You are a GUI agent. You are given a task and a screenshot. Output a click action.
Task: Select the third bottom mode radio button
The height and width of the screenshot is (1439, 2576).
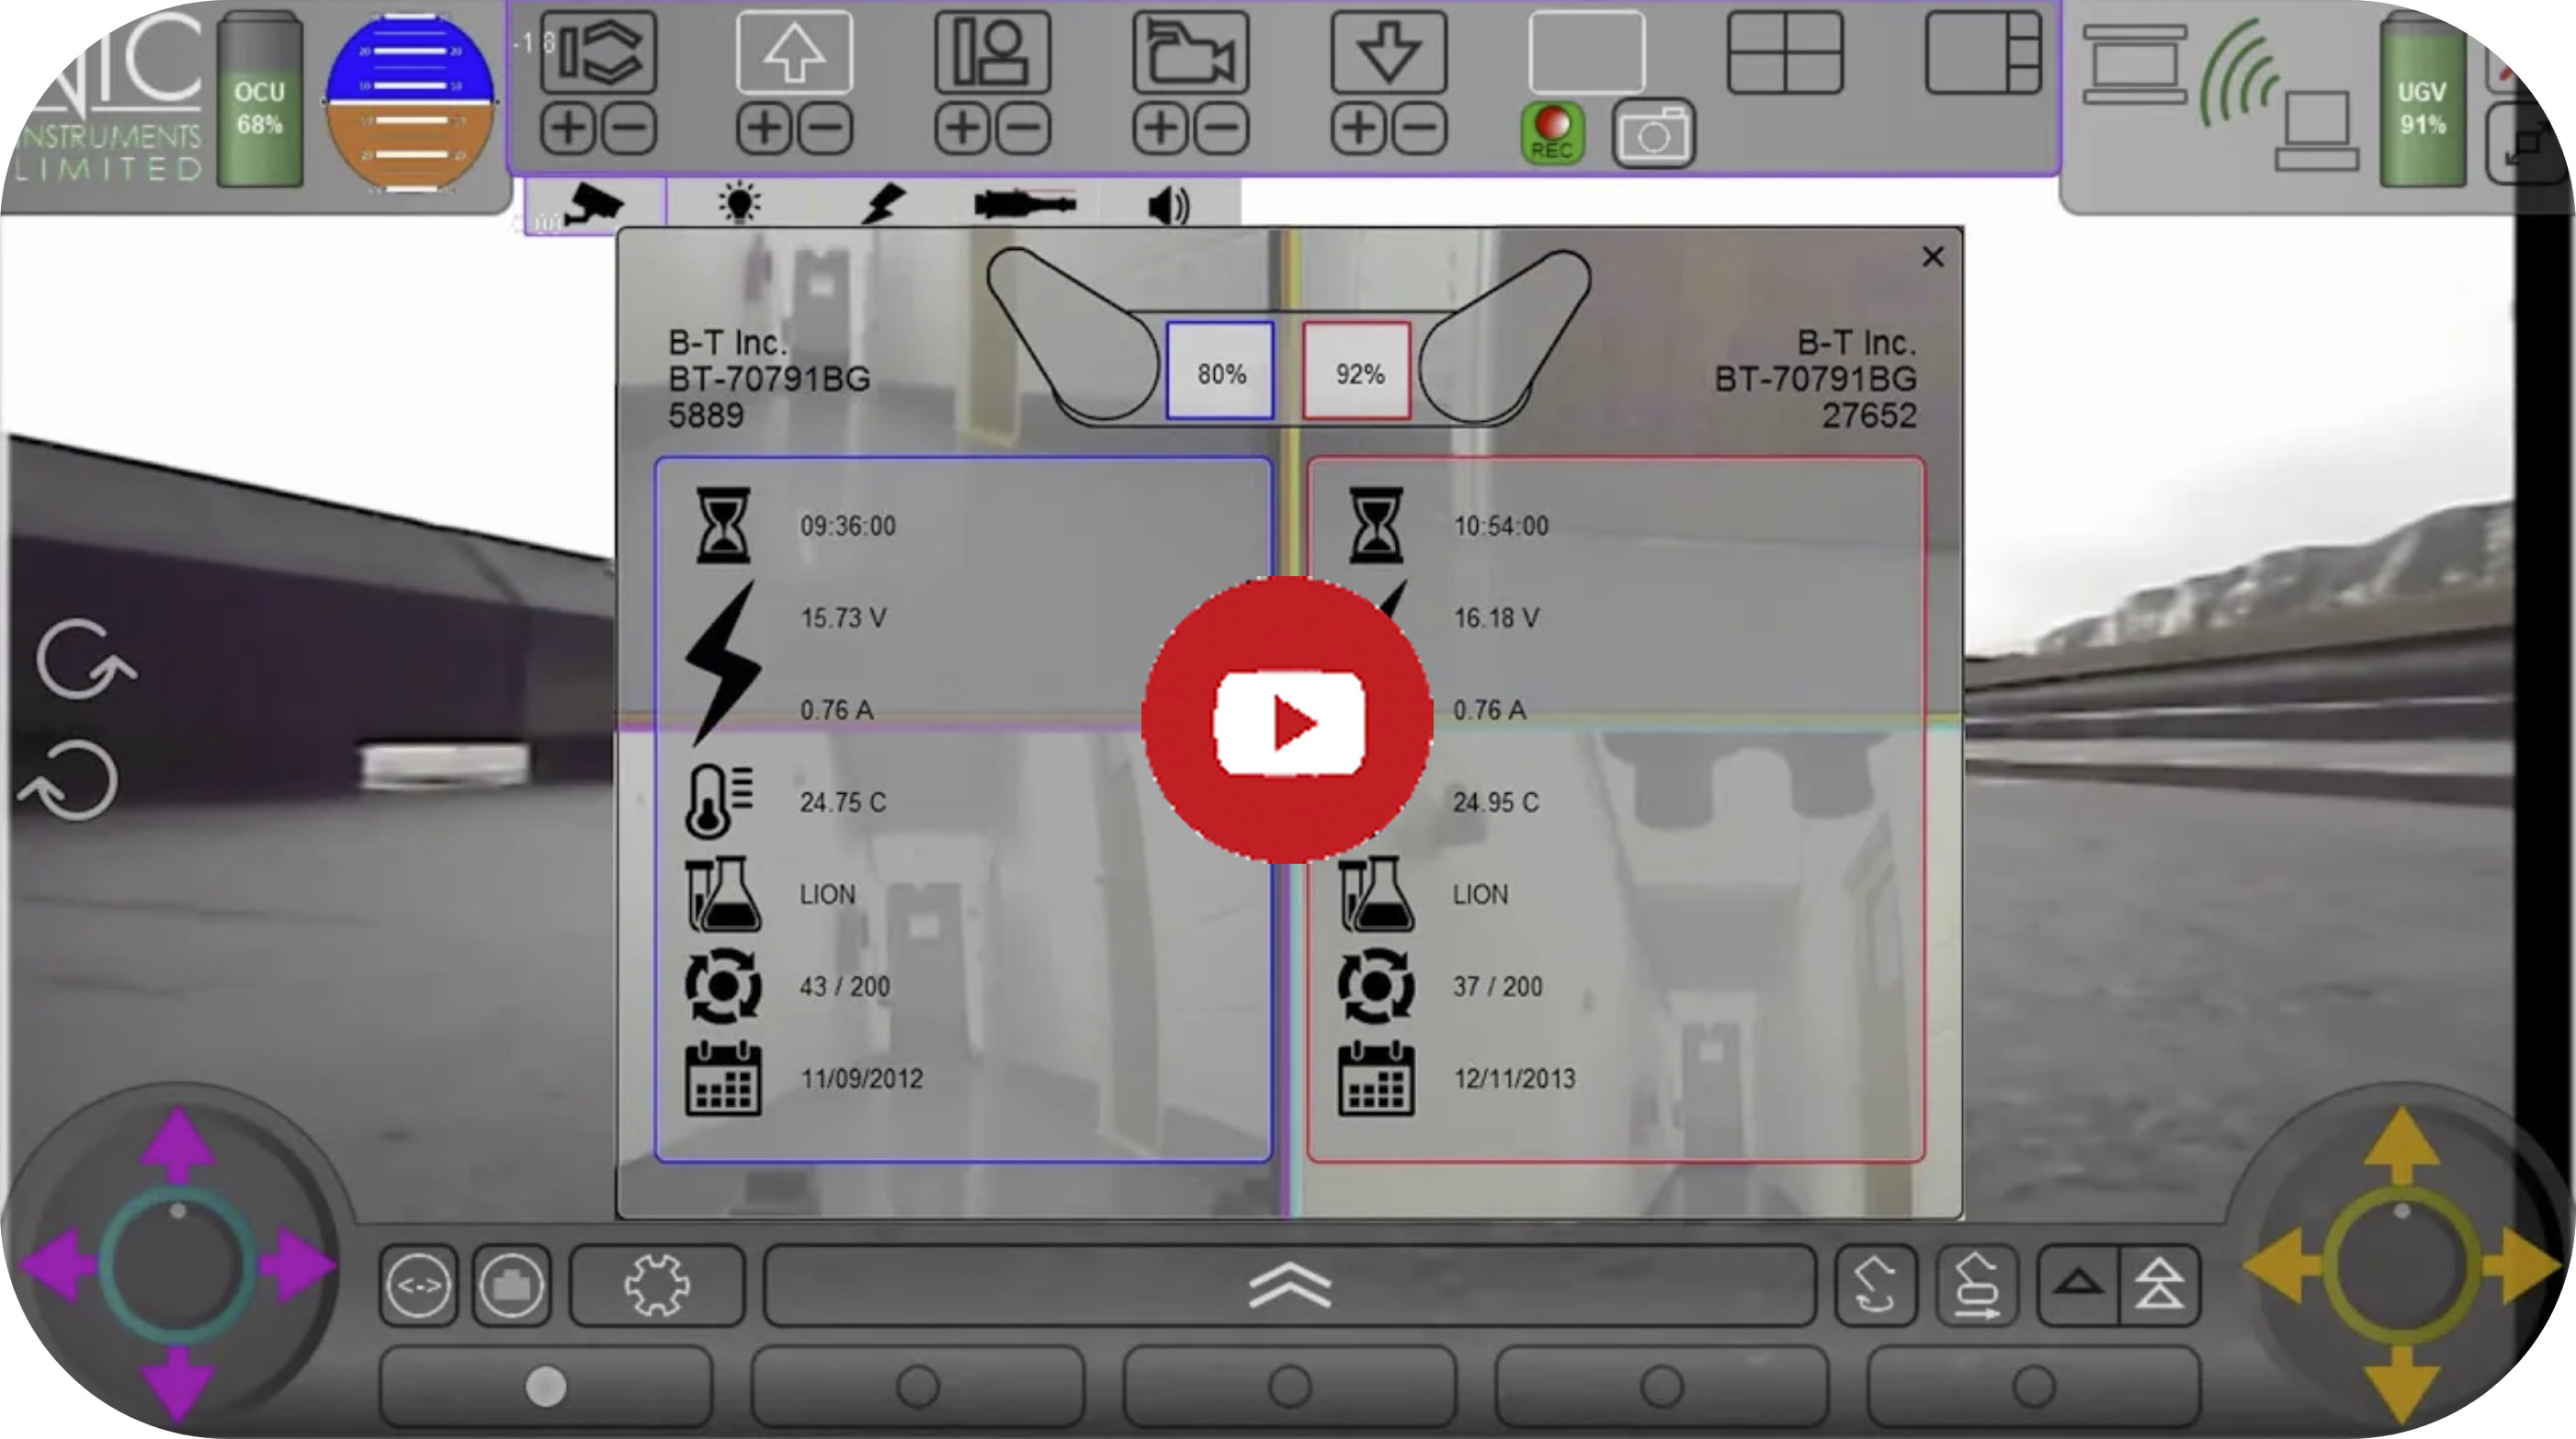1290,1386
